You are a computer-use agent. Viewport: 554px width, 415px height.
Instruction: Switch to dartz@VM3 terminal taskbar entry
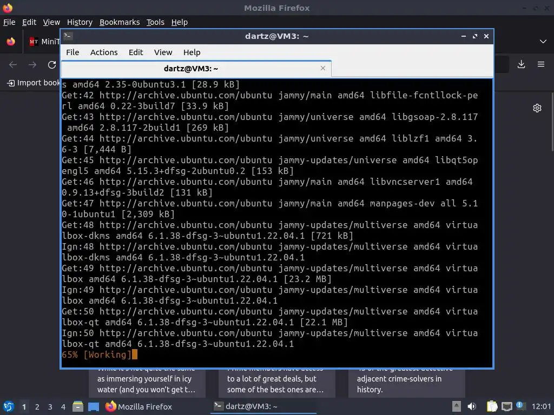(x=263, y=407)
